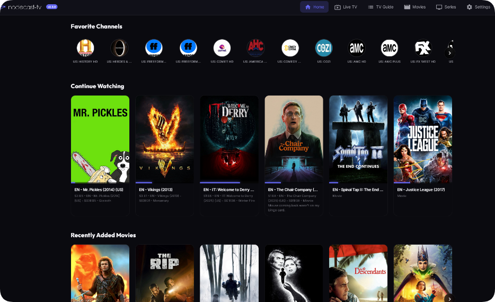Viewport: 495px width, 302px height.
Task: Click the IT: Welcome to Derry progress bar
Action: coord(229,183)
